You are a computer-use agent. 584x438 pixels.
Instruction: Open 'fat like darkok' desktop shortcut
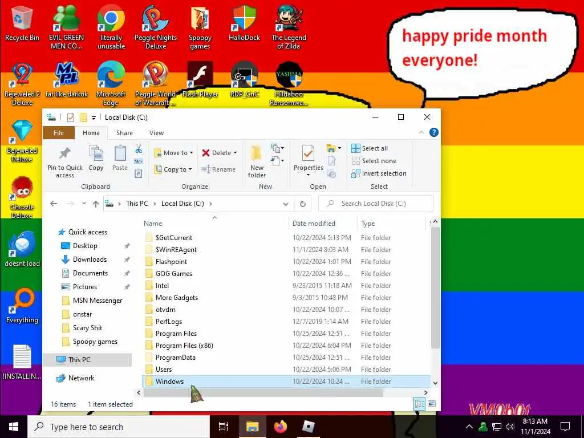click(x=66, y=80)
